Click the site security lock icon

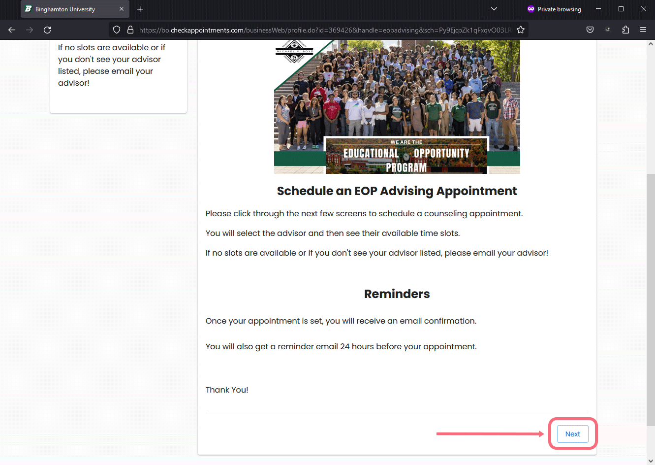coord(130,30)
